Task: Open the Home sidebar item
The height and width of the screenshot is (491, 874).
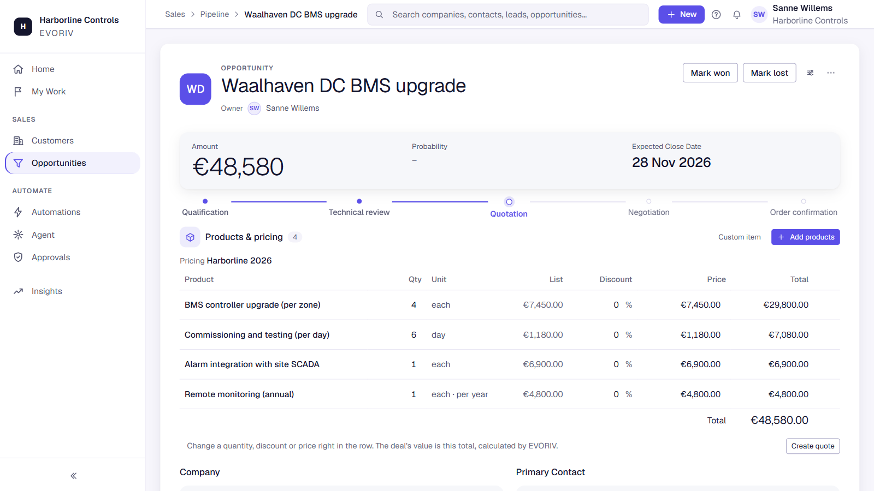Action: pyautogui.click(x=72, y=69)
